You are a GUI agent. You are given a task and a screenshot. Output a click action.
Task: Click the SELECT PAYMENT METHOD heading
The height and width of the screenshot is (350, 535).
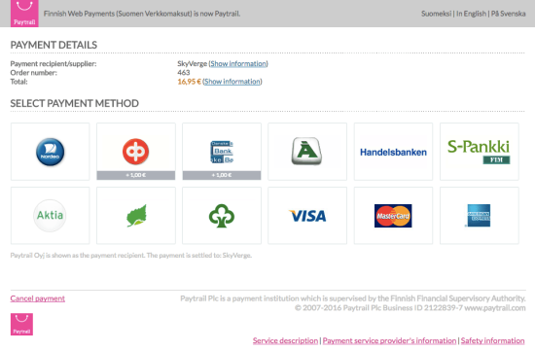pyautogui.click(x=74, y=103)
